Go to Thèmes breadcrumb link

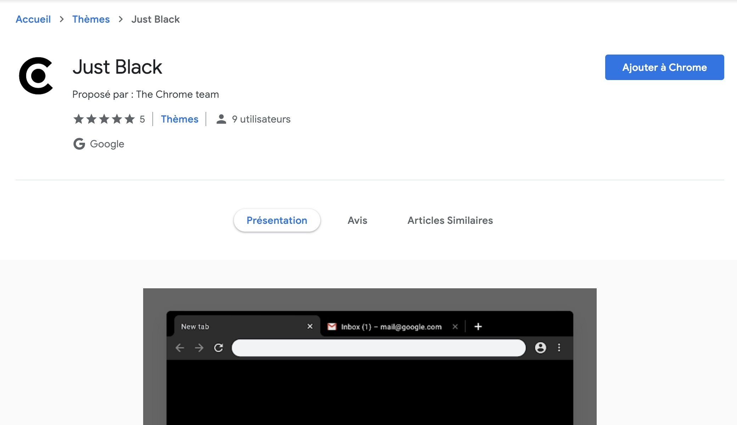tap(91, 19)
